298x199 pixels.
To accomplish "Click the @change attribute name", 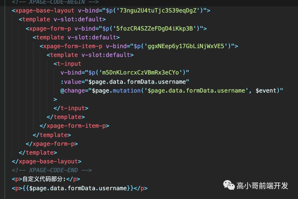I will (x=73, y=91).
